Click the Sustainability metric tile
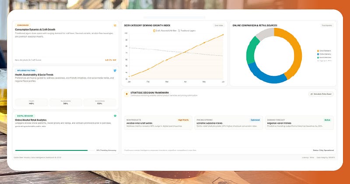This screenshot has width=350, height=184. click(66, 102)
